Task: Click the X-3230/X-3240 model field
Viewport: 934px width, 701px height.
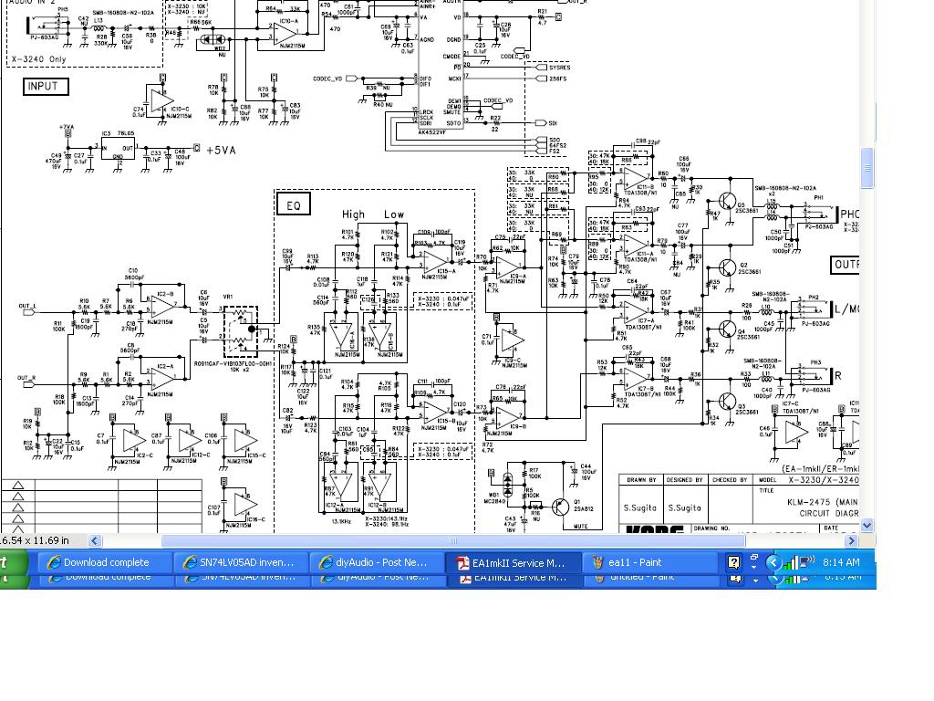Action: pyautogui.click(x=824, y=480)
